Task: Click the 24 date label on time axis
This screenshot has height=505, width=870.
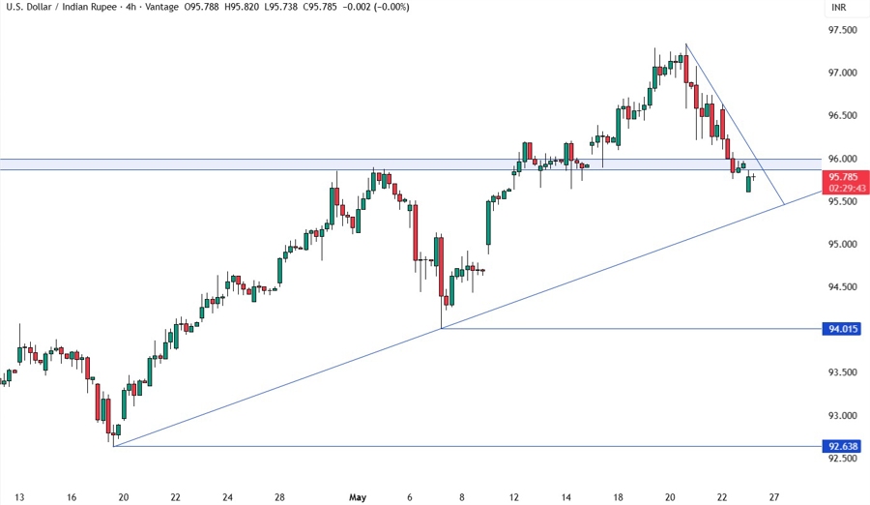Action: tap(227, 497)
